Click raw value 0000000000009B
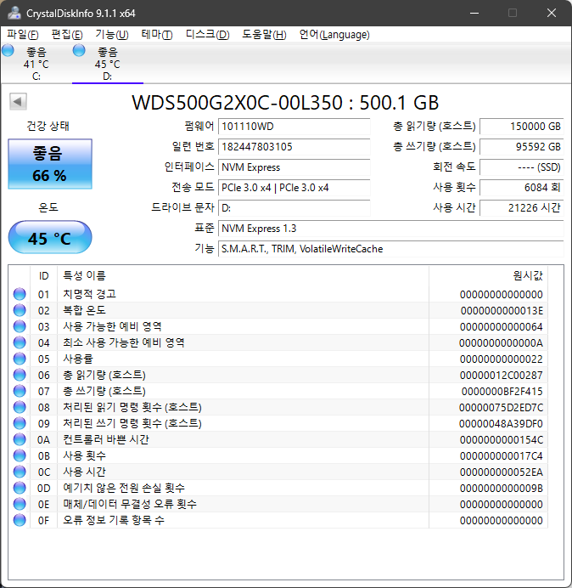This screenshot has height=588, width=572. pyautogui.click(x=502, y=488)
